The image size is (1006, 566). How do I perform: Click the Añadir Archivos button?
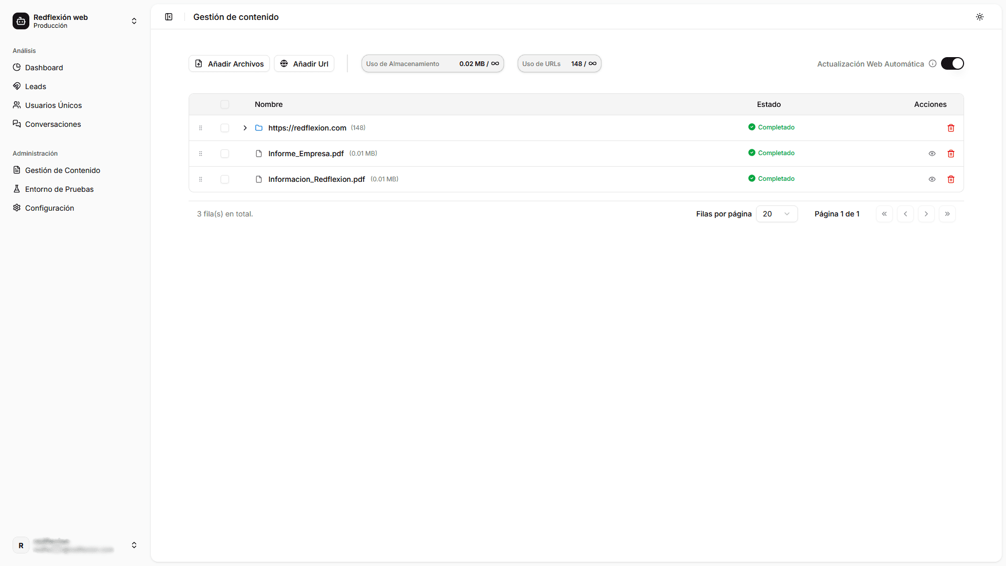(x=229, y=63)
